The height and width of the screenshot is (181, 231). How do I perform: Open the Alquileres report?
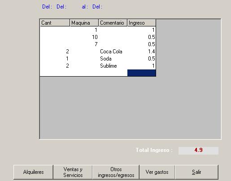(33, 172)
